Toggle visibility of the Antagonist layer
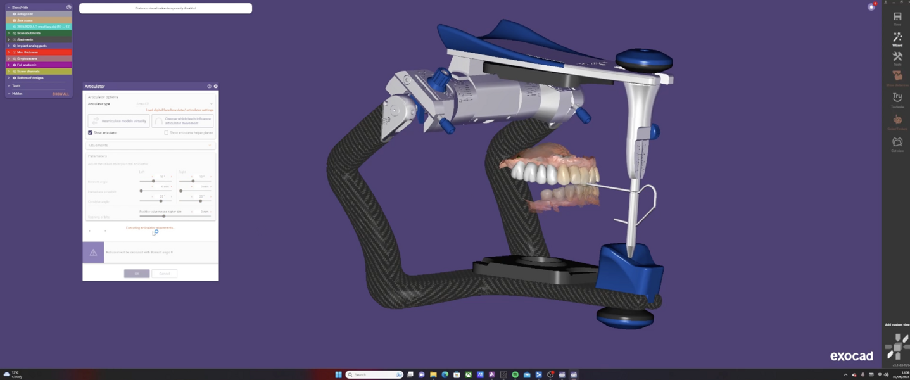Screen dimensions: 910x380 pyautogui.click(x=15, y=14)
